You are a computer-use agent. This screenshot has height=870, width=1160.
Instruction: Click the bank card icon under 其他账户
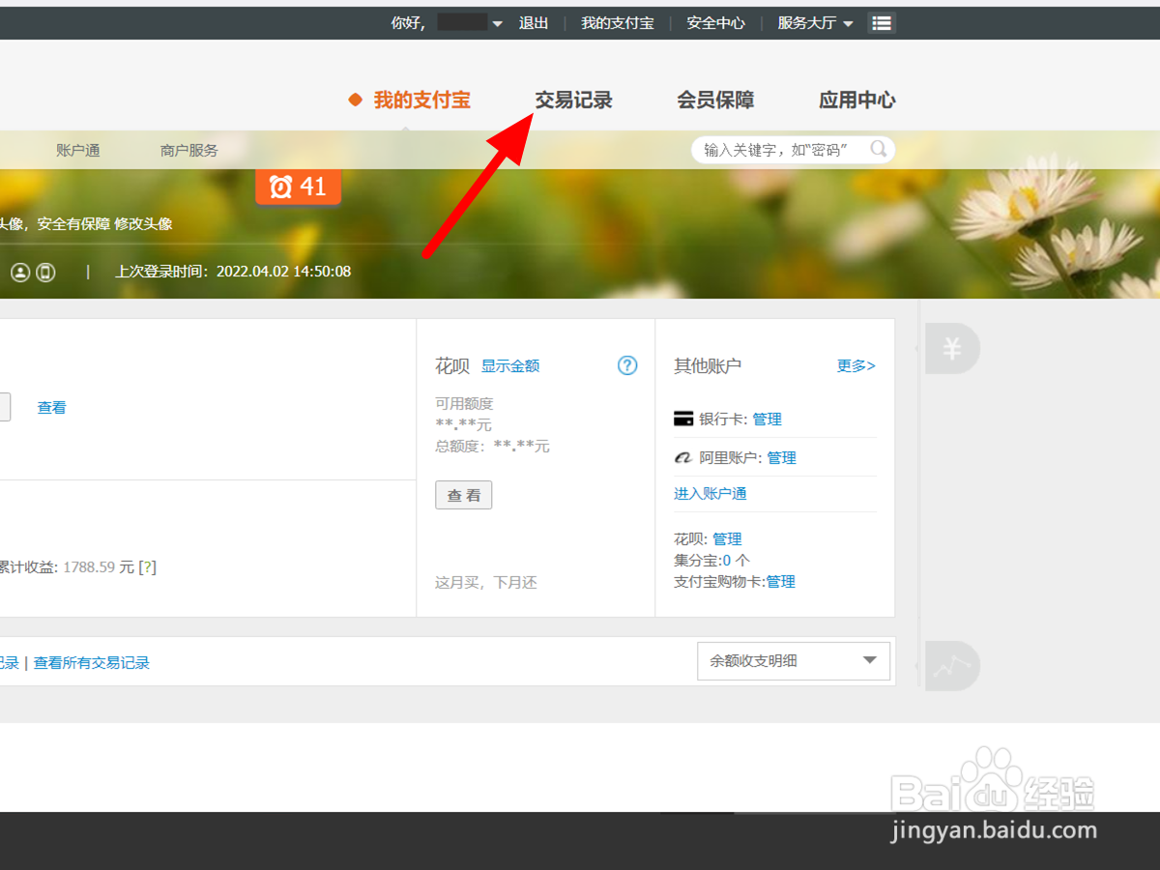(684, 418)
